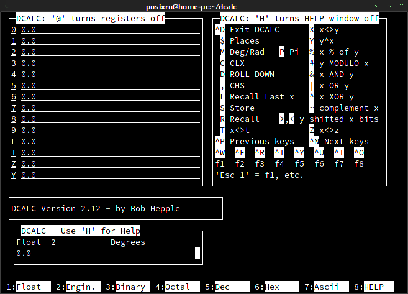Click the L key for Recall Last x
408x294 pixels.
pos(222,97)
